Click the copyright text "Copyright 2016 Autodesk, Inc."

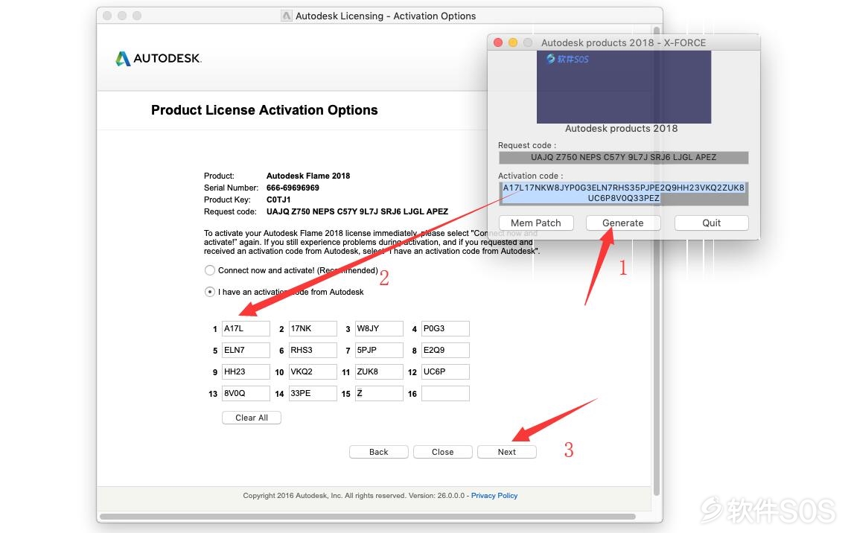(x=293, y=496)
